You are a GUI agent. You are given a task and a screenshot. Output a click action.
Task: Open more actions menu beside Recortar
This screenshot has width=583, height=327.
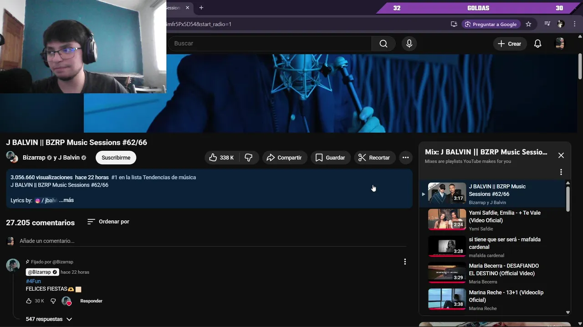[405, 158]
